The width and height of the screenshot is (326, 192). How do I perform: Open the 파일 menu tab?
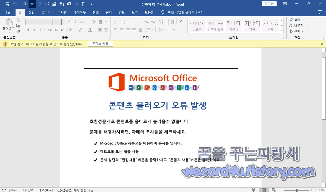coord(7,12)
